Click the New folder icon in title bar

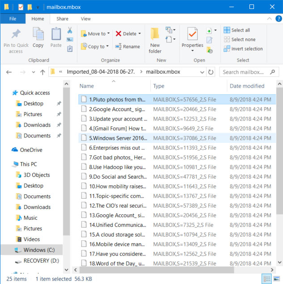click(x=30, y=7)
